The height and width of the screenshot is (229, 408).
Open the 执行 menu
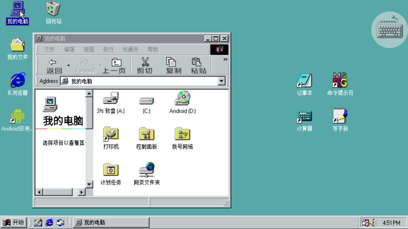(108, 49)
